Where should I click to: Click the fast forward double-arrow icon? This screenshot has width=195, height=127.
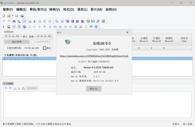(x=70, y=27)
